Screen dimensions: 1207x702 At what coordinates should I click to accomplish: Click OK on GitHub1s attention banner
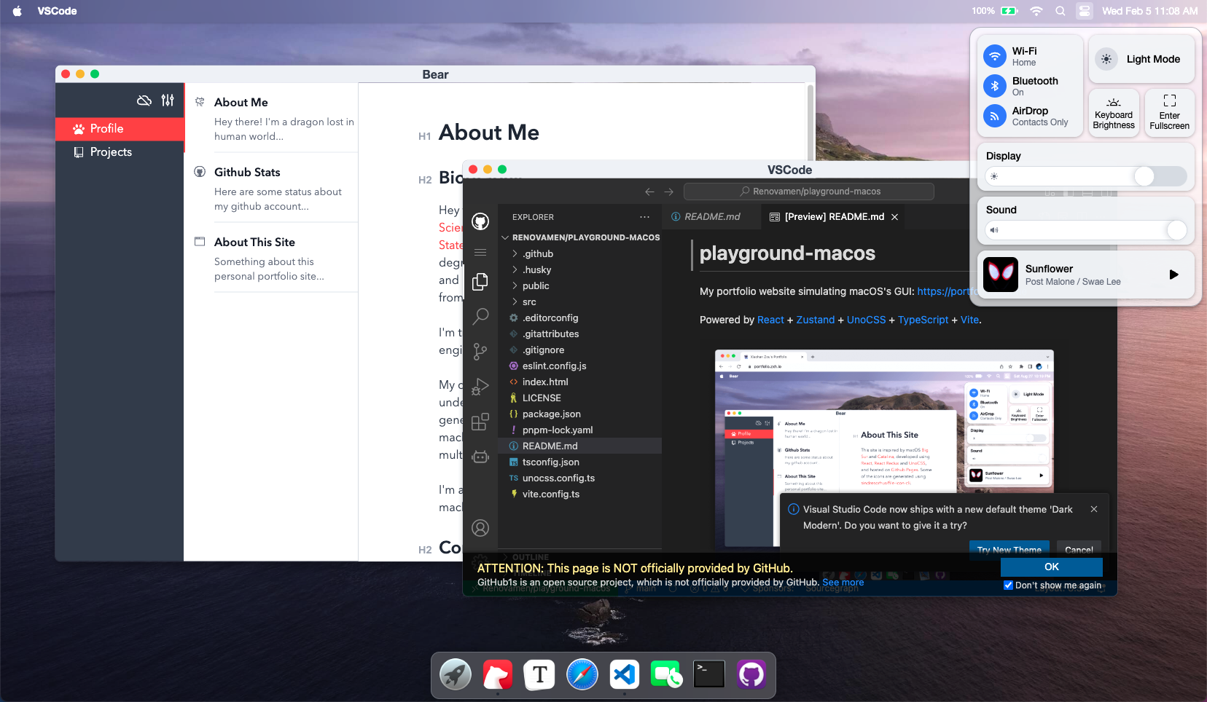1051,567
